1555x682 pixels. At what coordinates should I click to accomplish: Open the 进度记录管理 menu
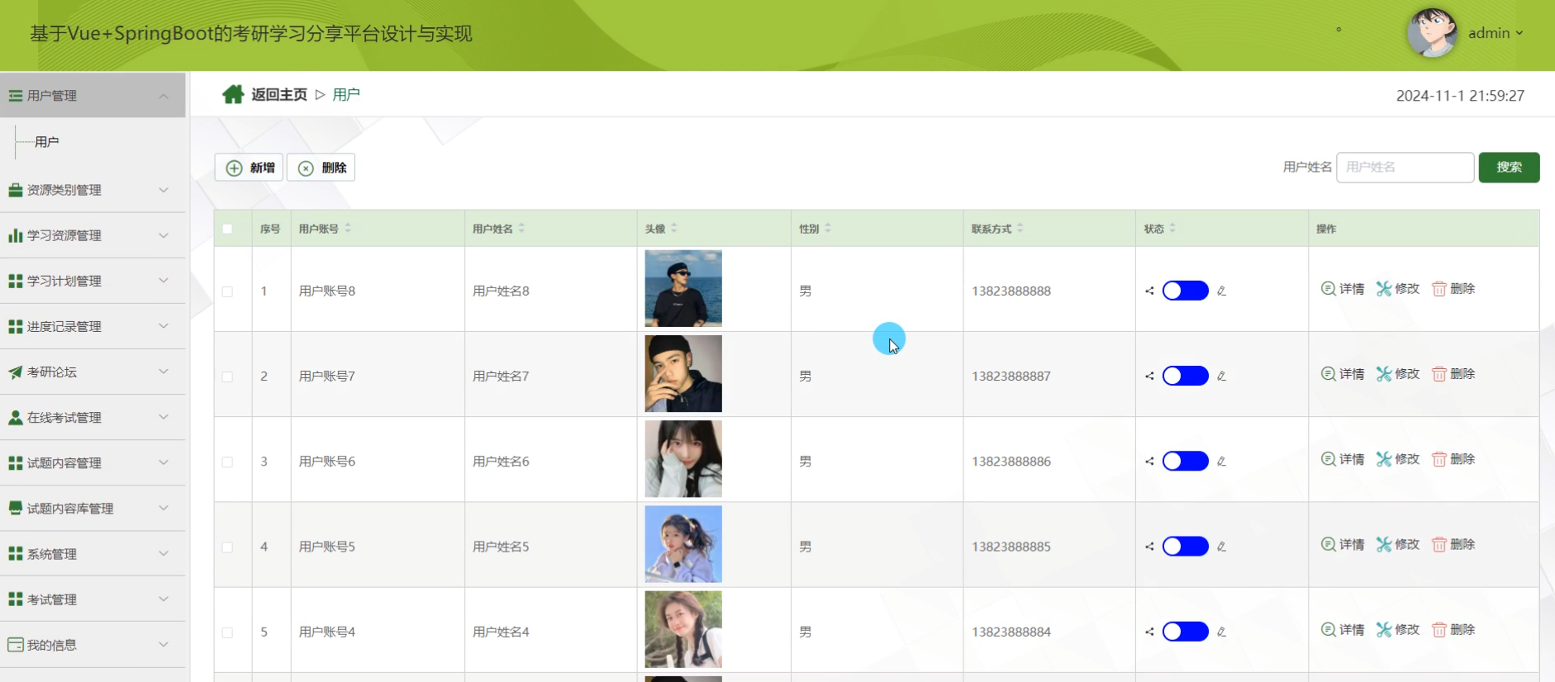coord(93,326)
